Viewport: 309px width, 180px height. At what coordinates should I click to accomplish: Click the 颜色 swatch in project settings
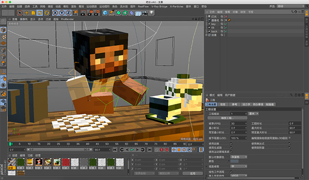click(235, 161)
